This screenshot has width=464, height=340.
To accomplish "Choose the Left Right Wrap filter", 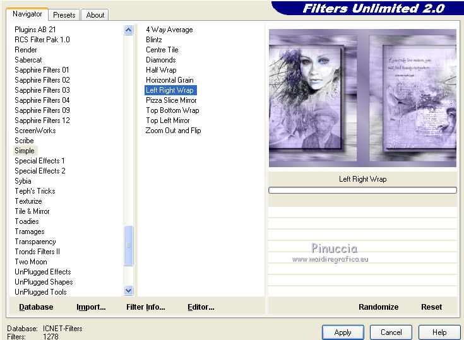I will click(x=170, y=90).
